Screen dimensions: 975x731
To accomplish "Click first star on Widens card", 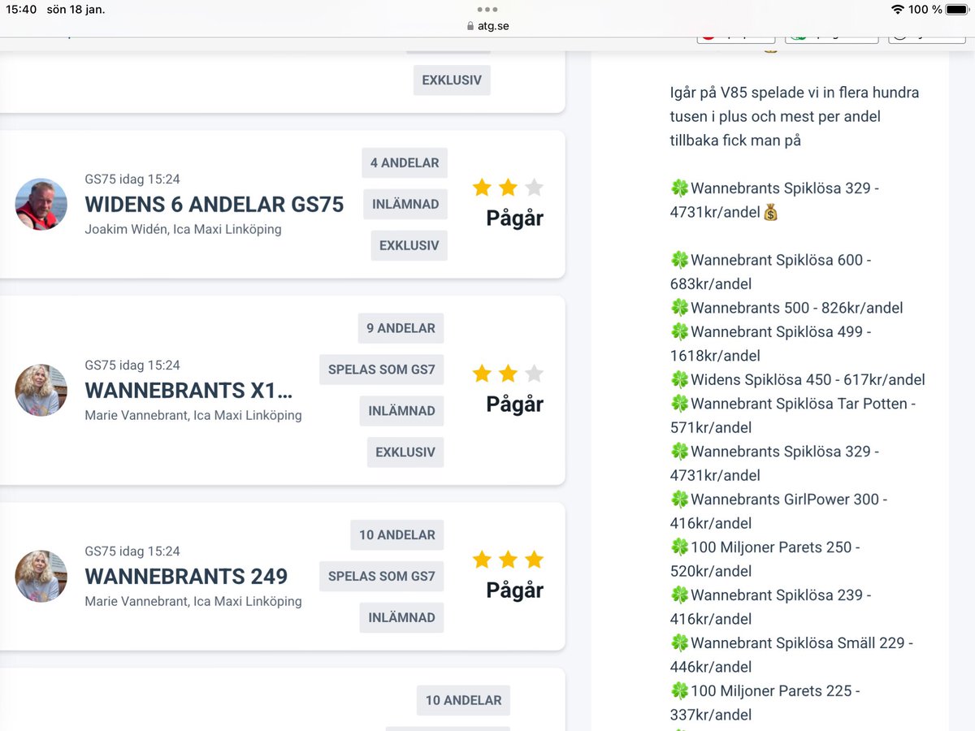I will [x=482, y=188].
